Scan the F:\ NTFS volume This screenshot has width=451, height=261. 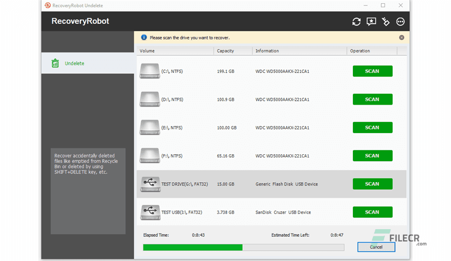372,155
